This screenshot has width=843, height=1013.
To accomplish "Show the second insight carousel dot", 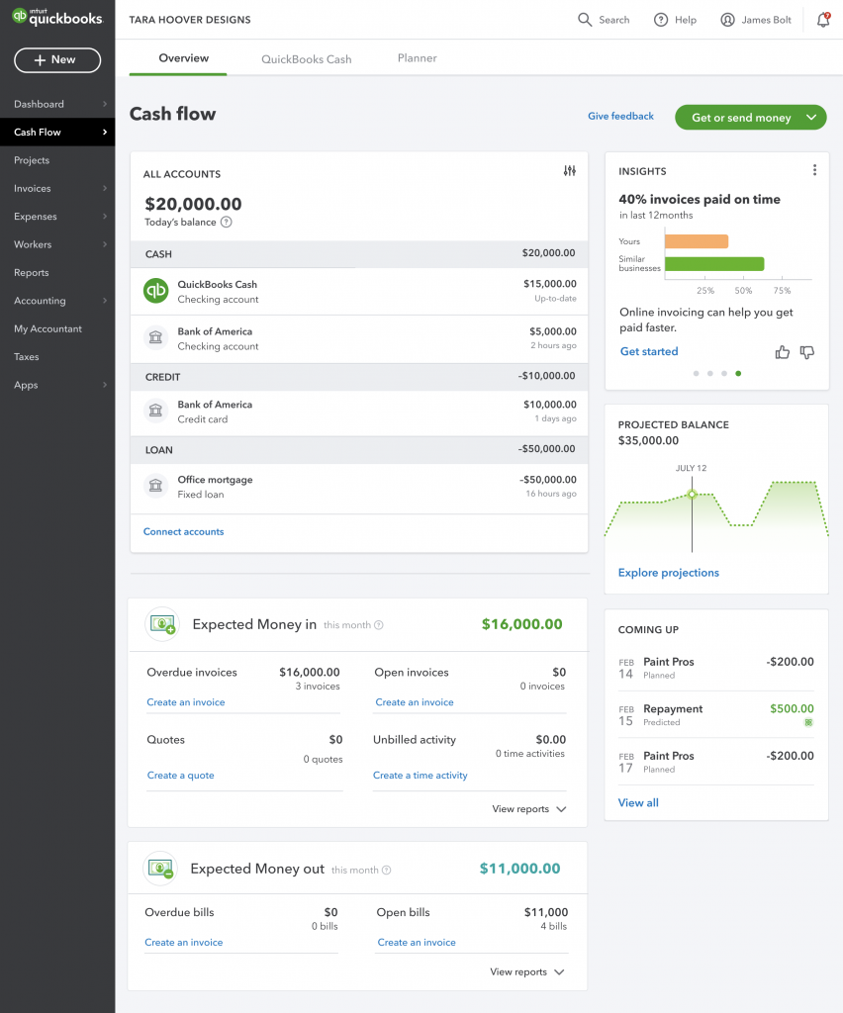I will 710,373.
